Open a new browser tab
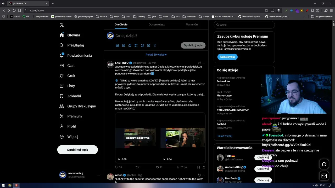The image size is (335, 188). [53, 3]
